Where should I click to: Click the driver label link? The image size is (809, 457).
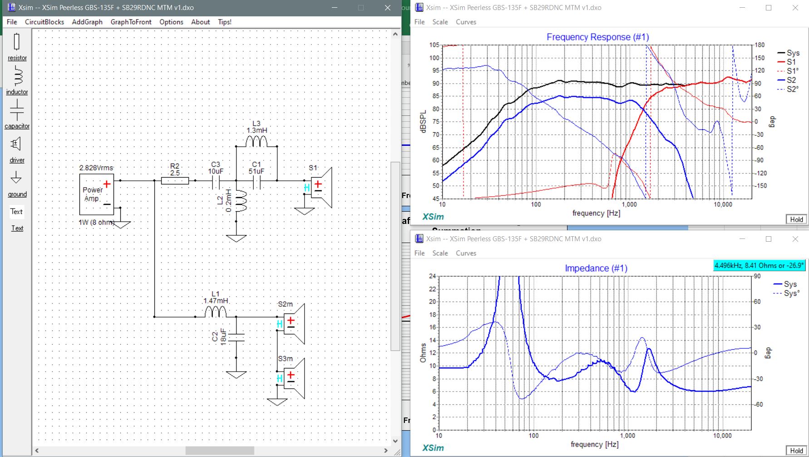[17, 160]
